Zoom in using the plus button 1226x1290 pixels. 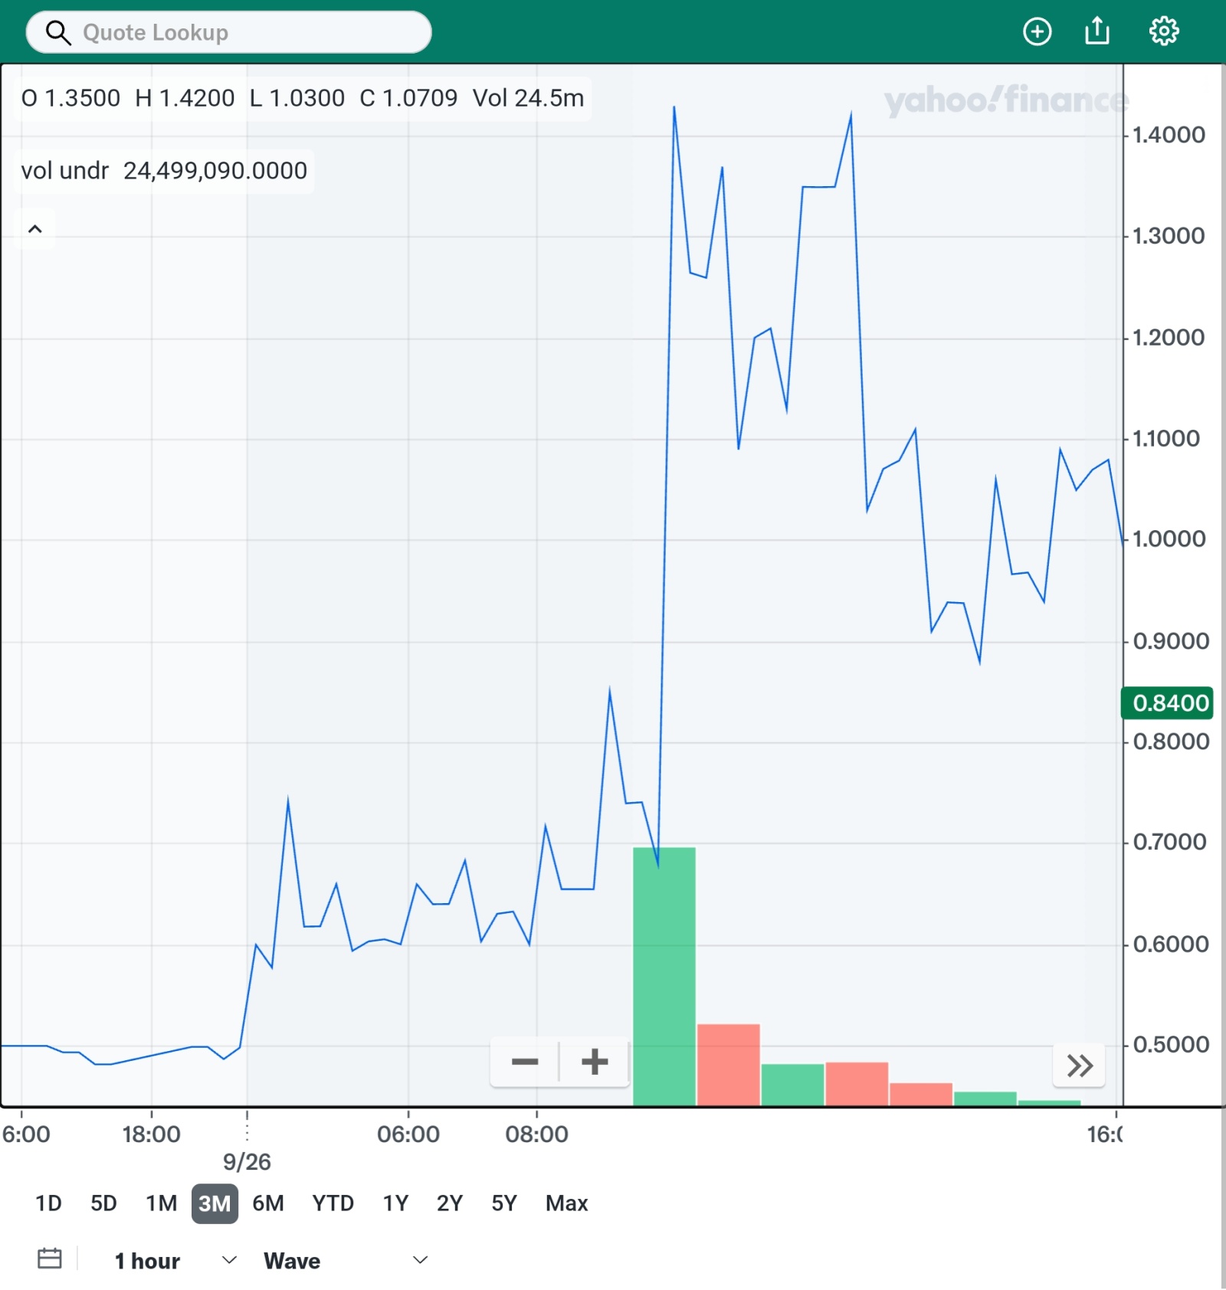pyautogui.click(x=595, y=1062)
